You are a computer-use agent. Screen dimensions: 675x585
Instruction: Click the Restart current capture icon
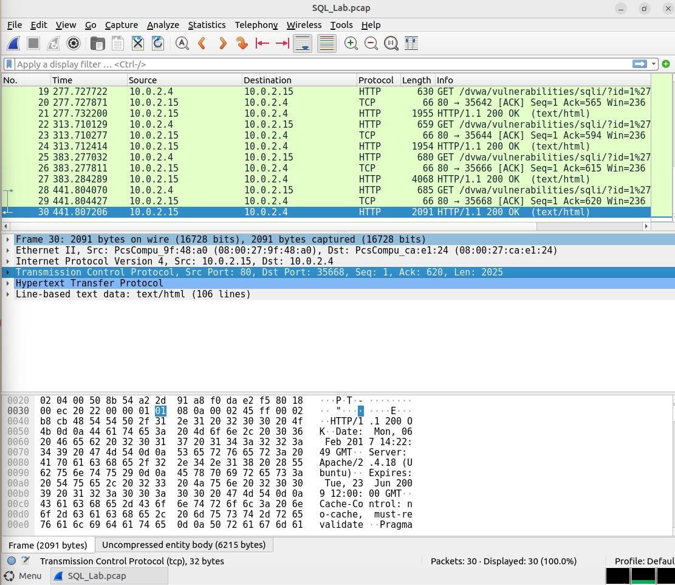point(53,44)
